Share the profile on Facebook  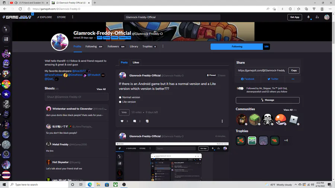(x=248, y=79)
